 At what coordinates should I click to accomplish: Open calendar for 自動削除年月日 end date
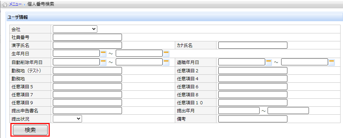[x=166, y=62]
